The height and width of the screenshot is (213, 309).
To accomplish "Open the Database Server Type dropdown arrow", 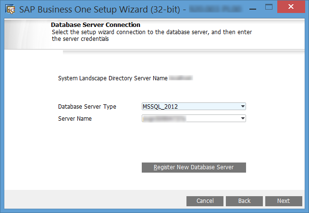I will tap(243, 107).
